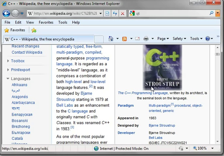The height and width of the screenshot is (156, 224).
Task: Click the orange RSS feeds icon
Action: pos(124,39)
